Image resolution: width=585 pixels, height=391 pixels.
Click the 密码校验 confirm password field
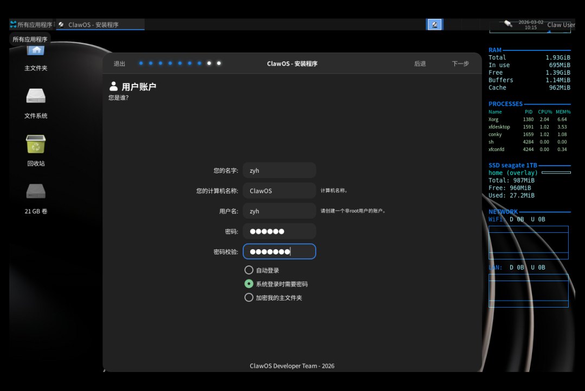279,251
